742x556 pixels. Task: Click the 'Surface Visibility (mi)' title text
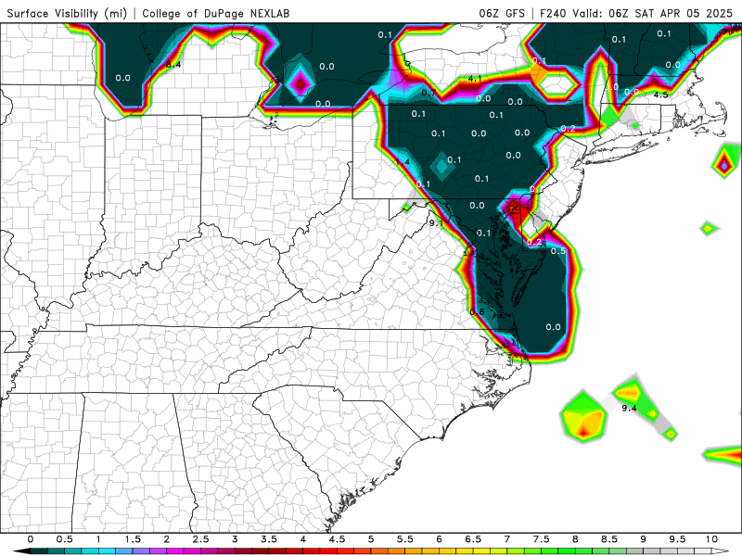click(x=67, y=13)
